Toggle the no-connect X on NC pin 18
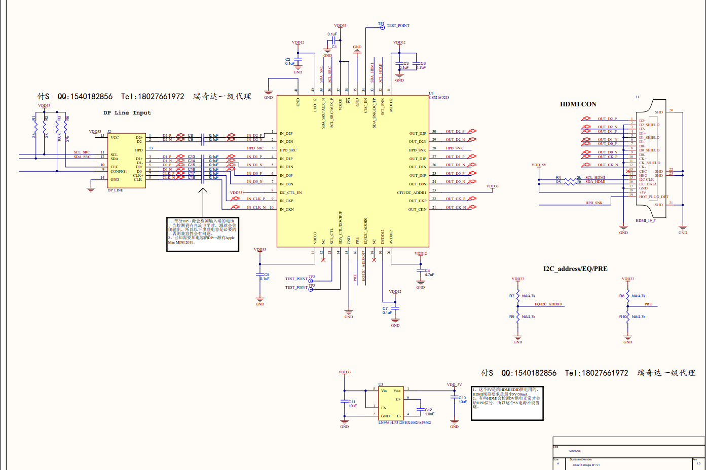This screenshot has height=470, width=707. pos(374,260)
